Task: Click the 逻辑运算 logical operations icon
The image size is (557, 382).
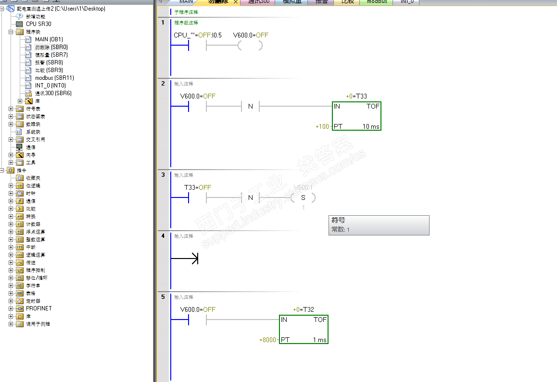Action: [20, 255]
